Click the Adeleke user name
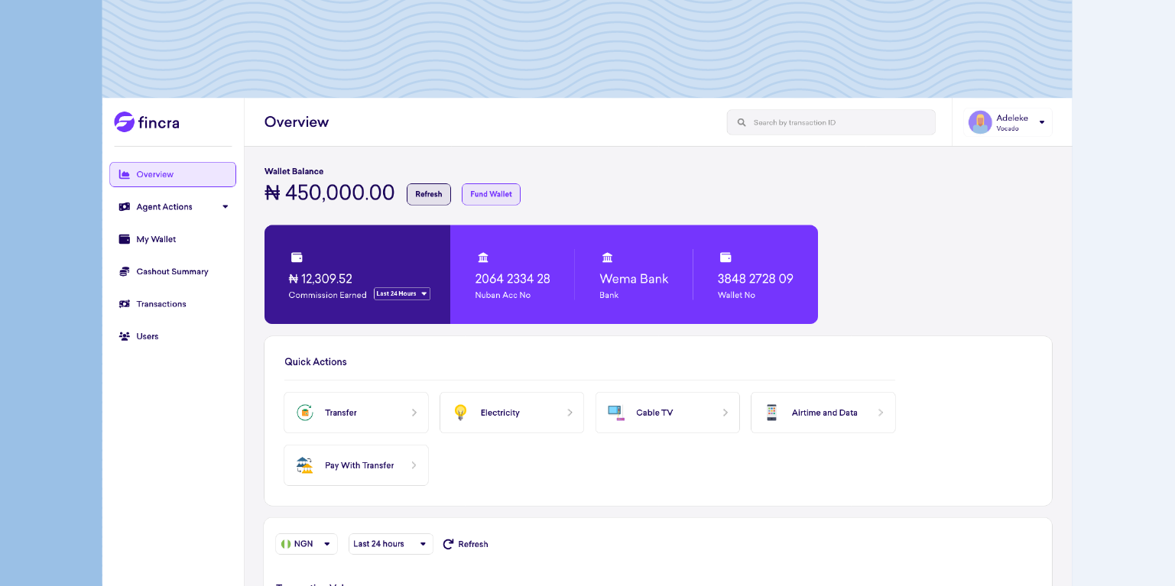The image size is (1175, 586). click(x=1012, y=118)
